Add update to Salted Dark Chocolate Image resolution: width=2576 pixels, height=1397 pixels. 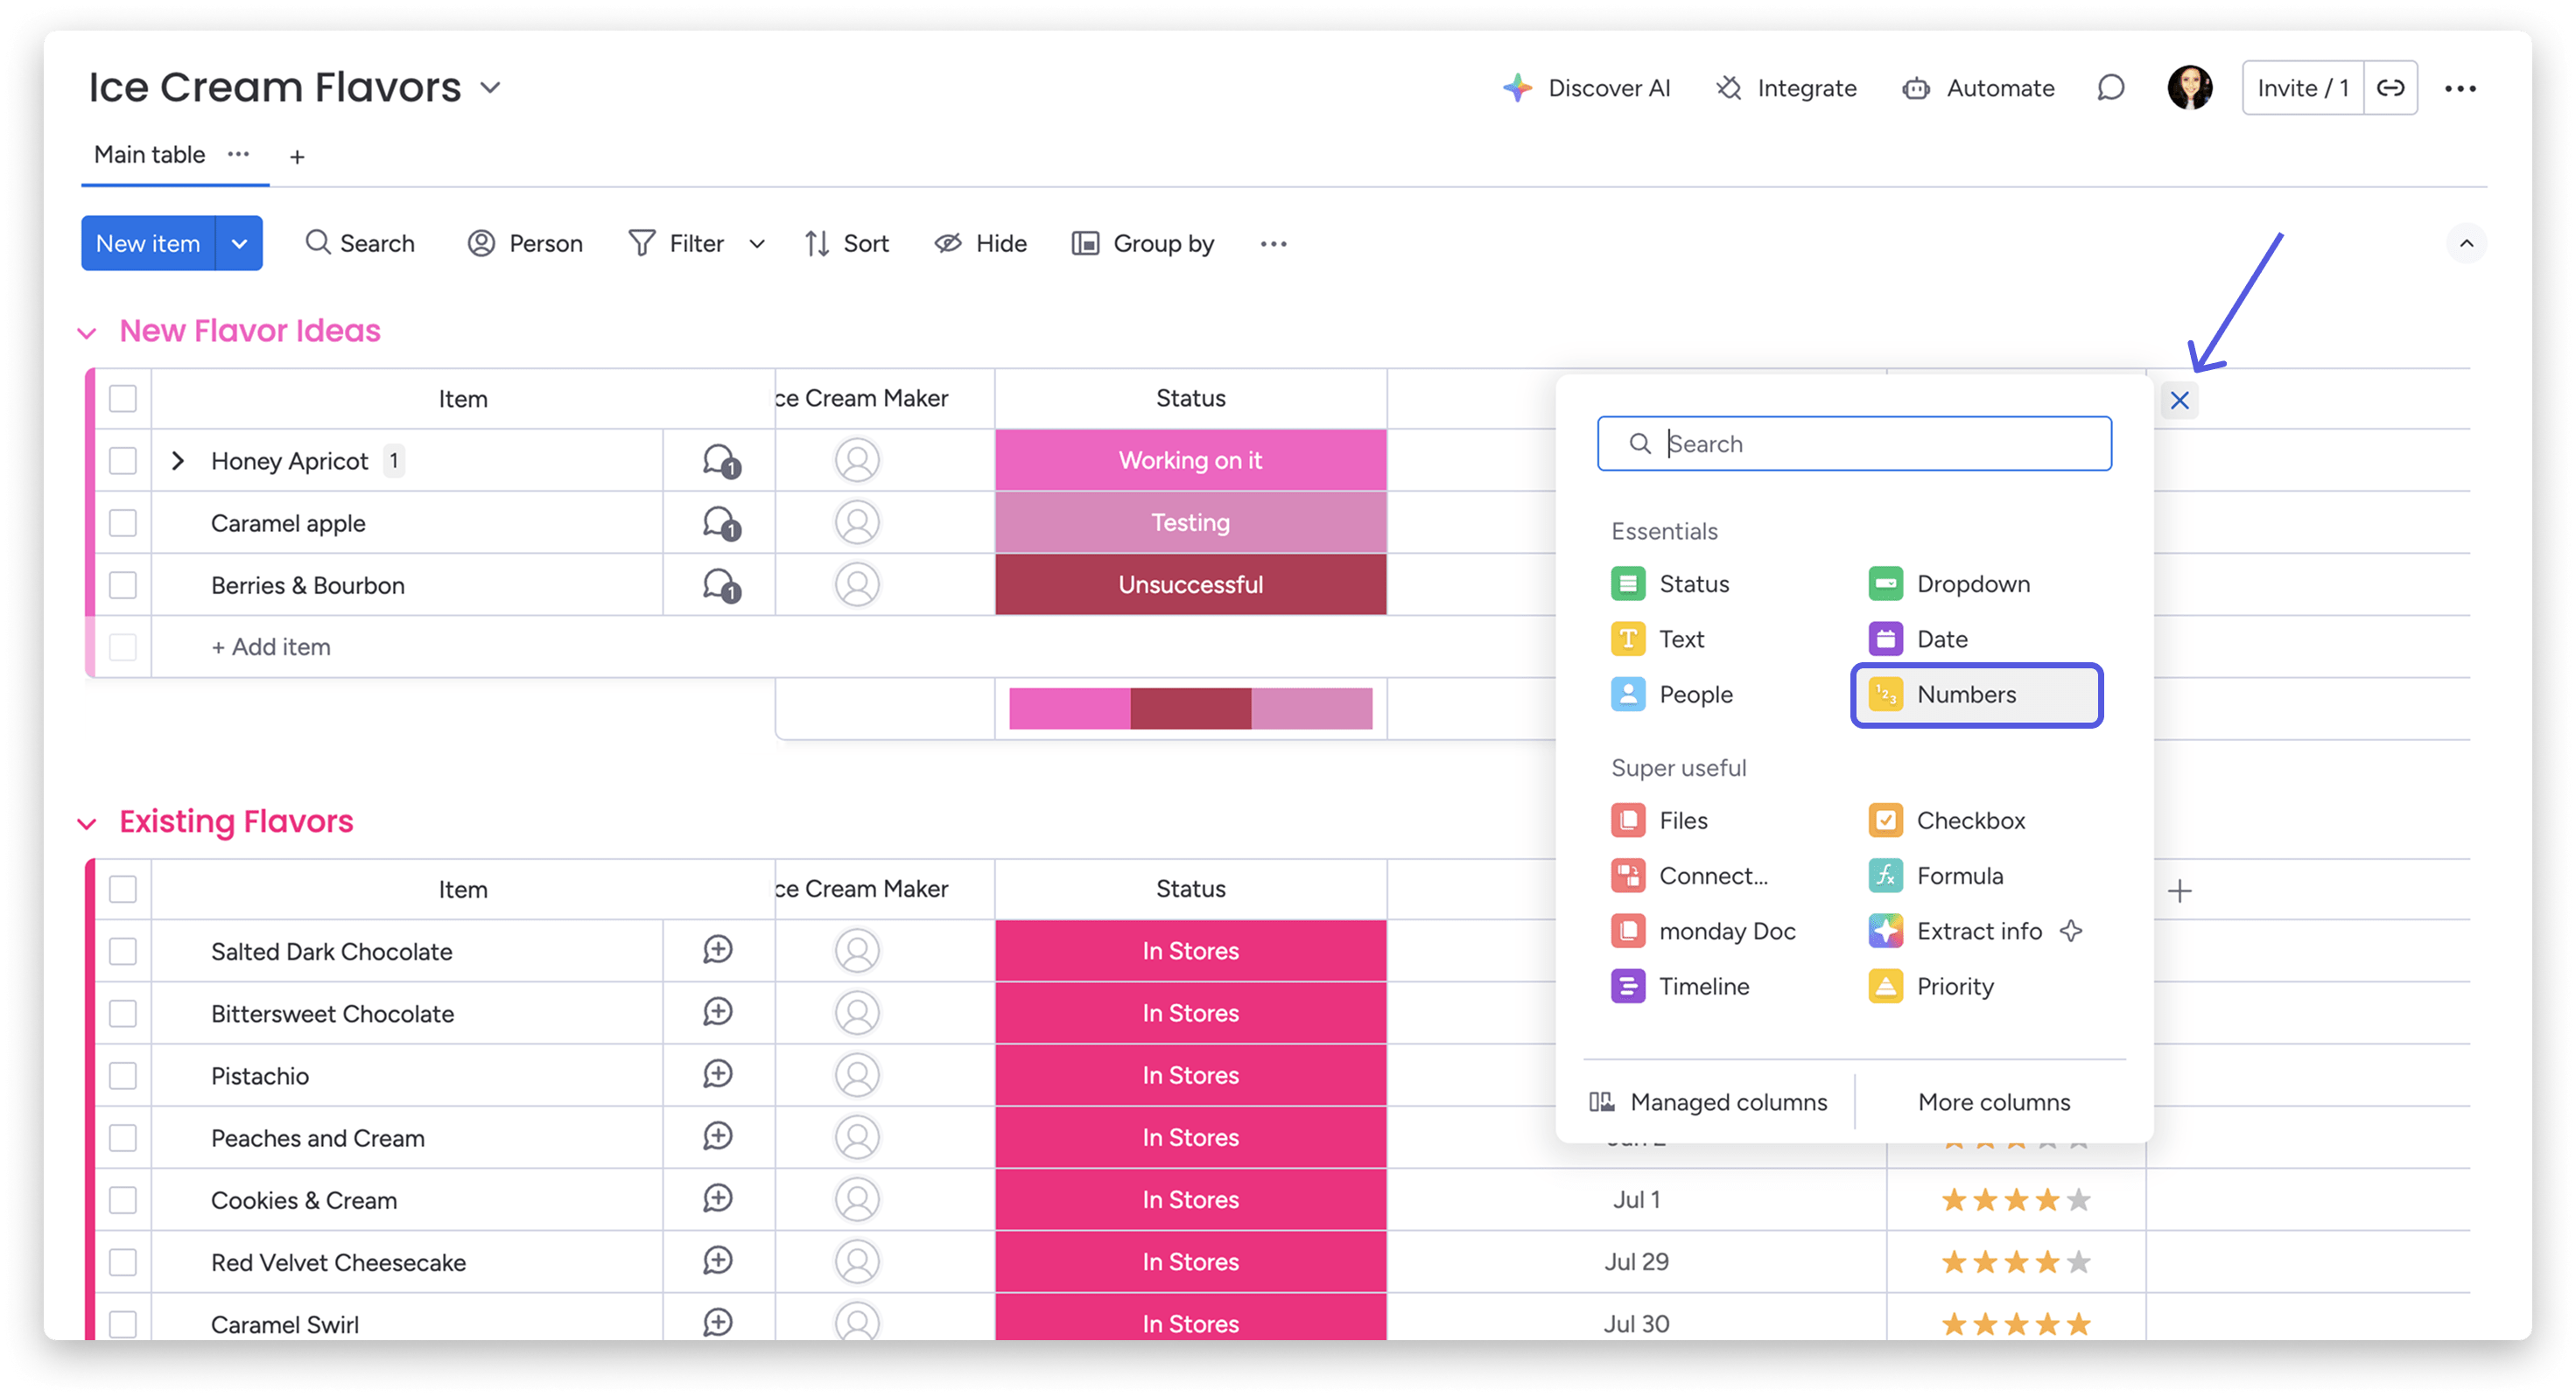click(718, 949)
